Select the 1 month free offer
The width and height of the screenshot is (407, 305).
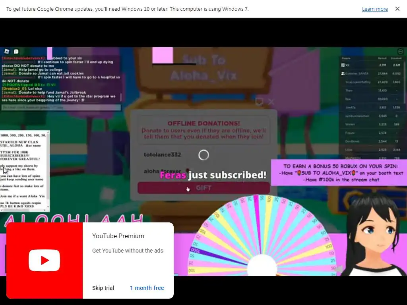coord(147,288)
